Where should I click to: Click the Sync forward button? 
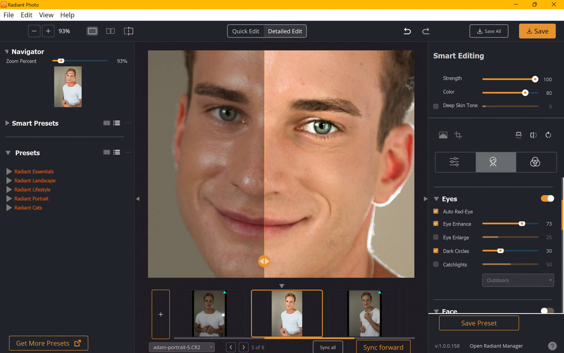[x=383, y=347]
